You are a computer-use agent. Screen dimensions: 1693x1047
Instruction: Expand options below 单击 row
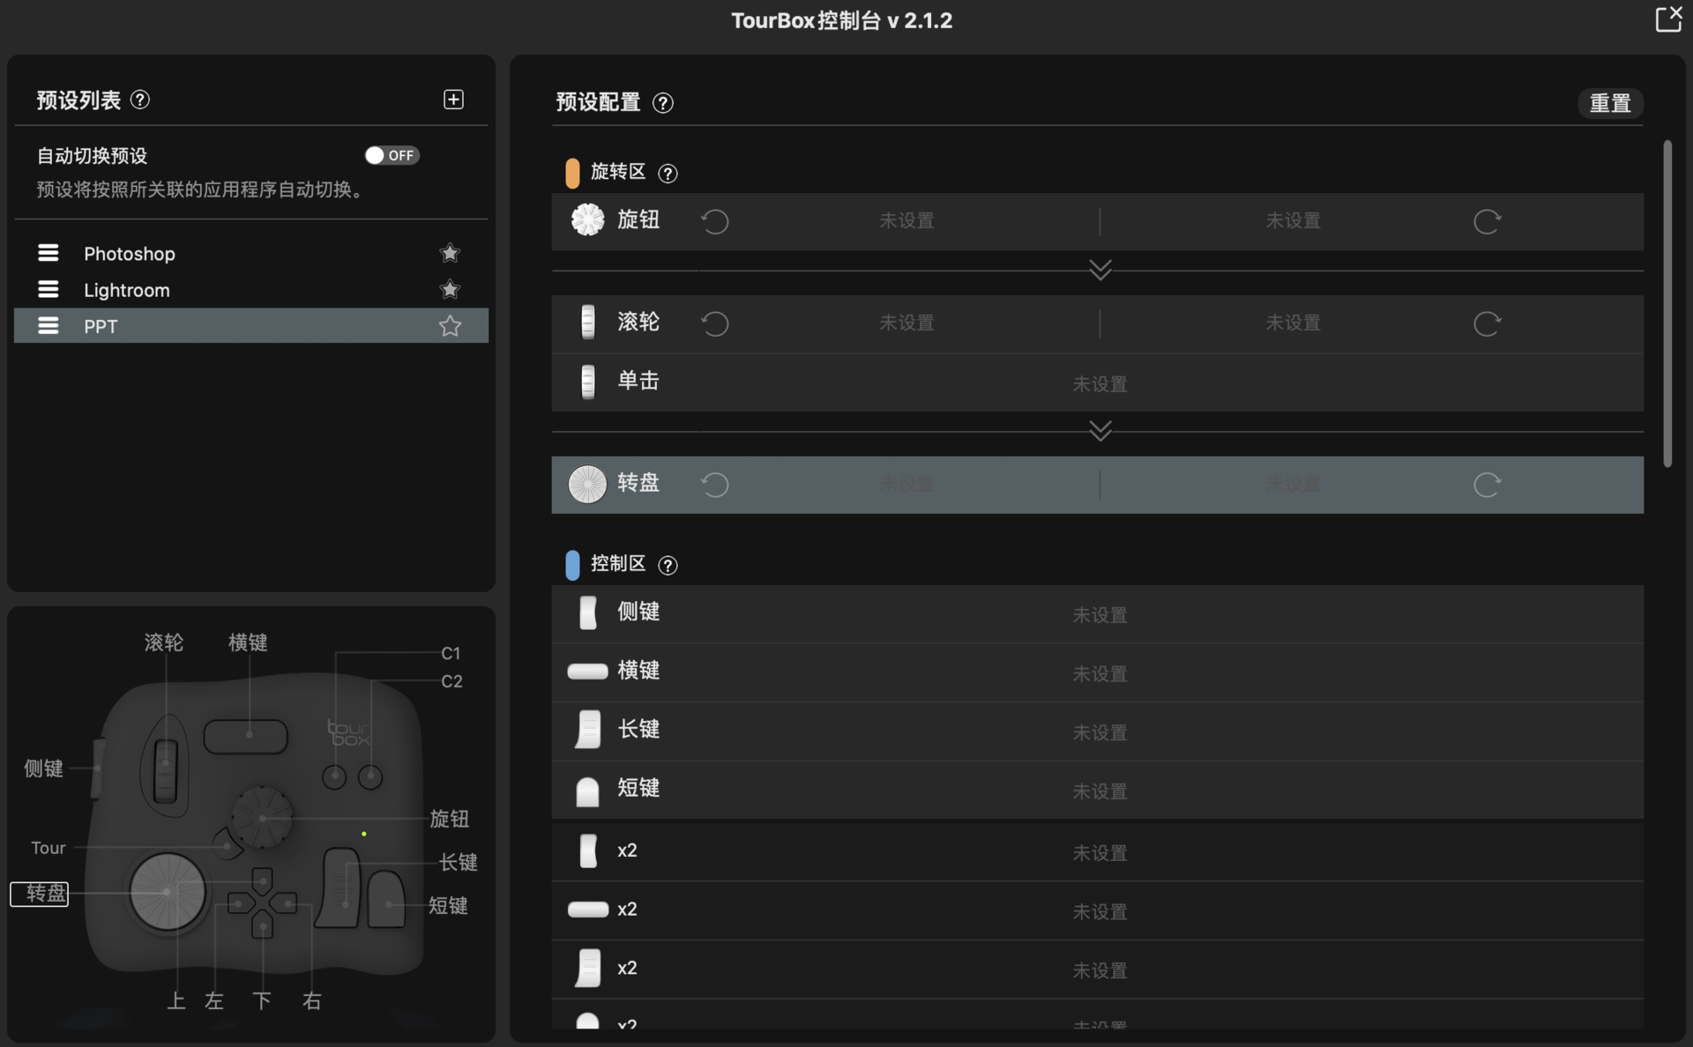pos(1100,430)
